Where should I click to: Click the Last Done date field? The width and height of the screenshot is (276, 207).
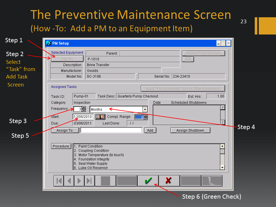point(137,123)
